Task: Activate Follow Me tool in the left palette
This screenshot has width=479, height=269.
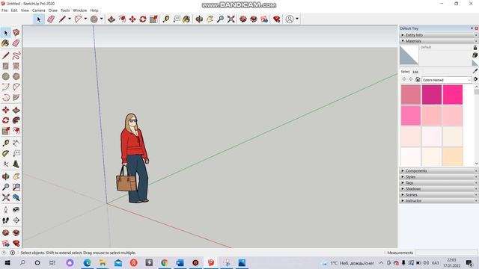Action: click(16, 120)
